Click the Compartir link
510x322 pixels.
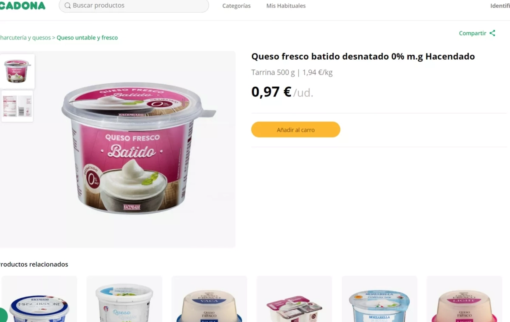(472, 33)
